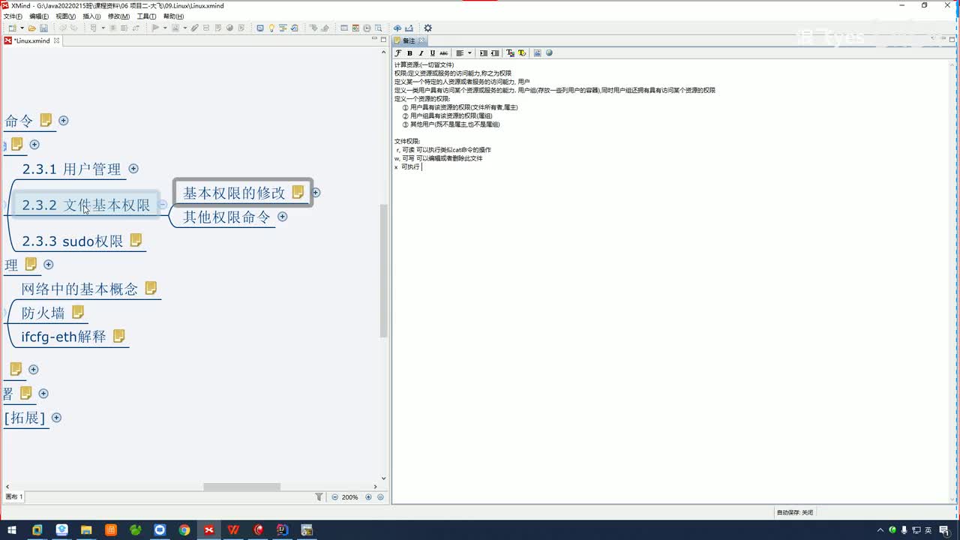Open the 帮助 menu

tap(173, 16)
